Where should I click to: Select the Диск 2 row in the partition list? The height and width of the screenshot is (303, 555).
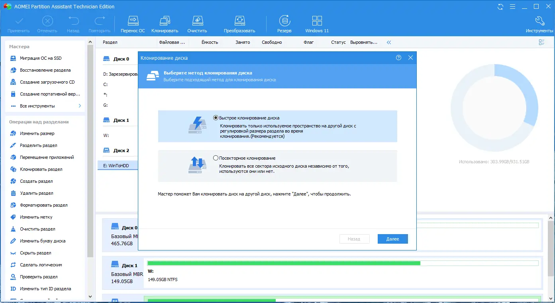118,151
